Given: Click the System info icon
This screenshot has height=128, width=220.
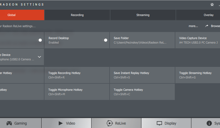Looking at the screenshot, I should (209, 123).
